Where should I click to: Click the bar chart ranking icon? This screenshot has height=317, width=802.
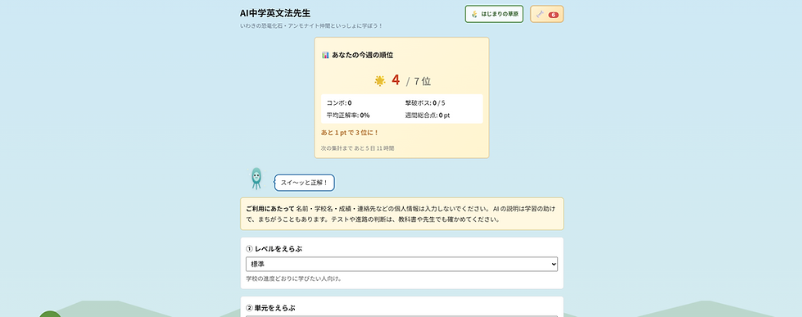[x=325, y=55]
